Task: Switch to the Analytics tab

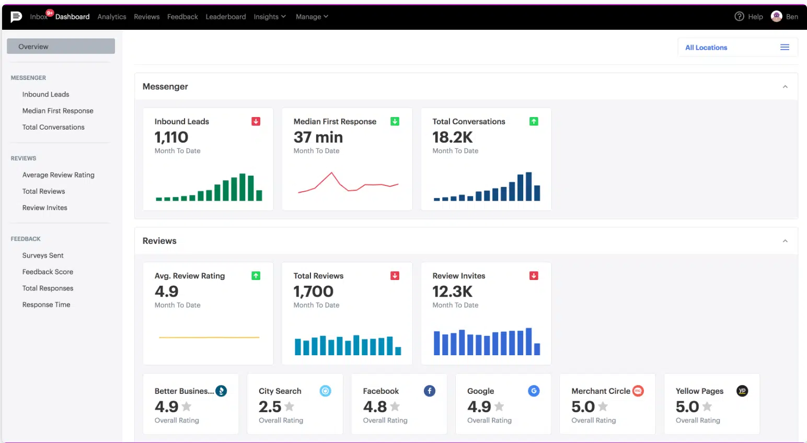Action: point(111,16)
